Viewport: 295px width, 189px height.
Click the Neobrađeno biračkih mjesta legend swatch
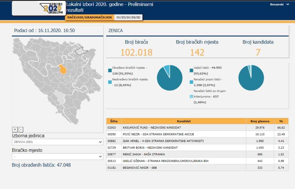click(x=110, y=82)
